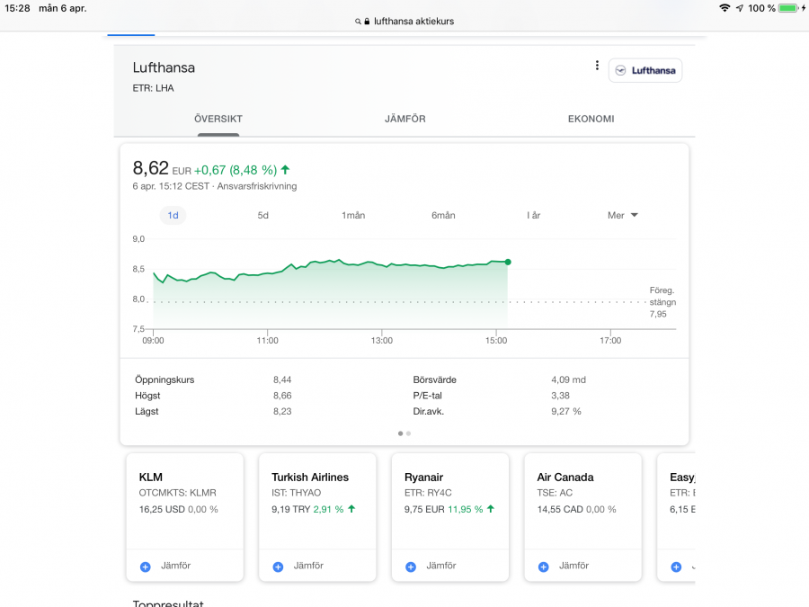The width and height of the screenshot is (809, 607).
Task: Select the 5d time range
Action: [x=263, y=216]
